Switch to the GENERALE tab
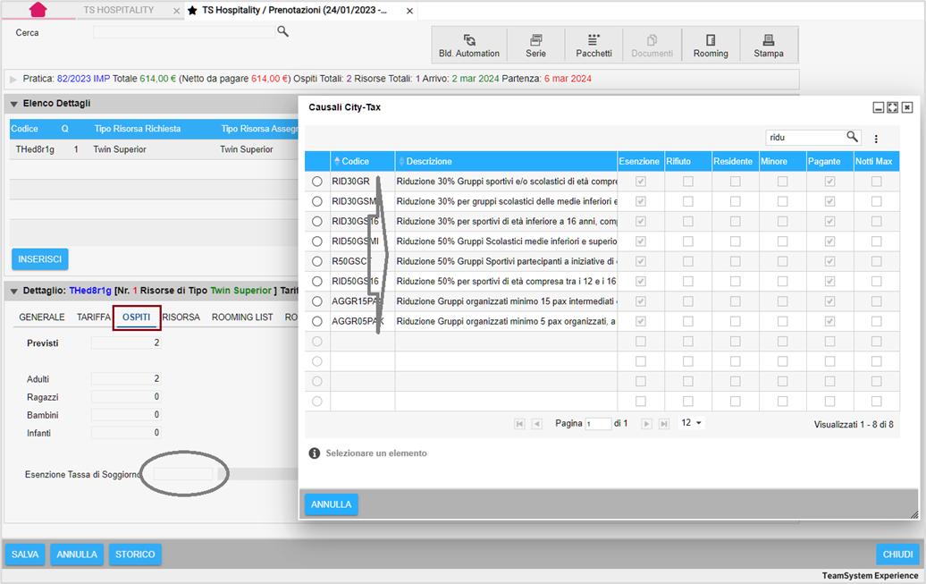 42,317
